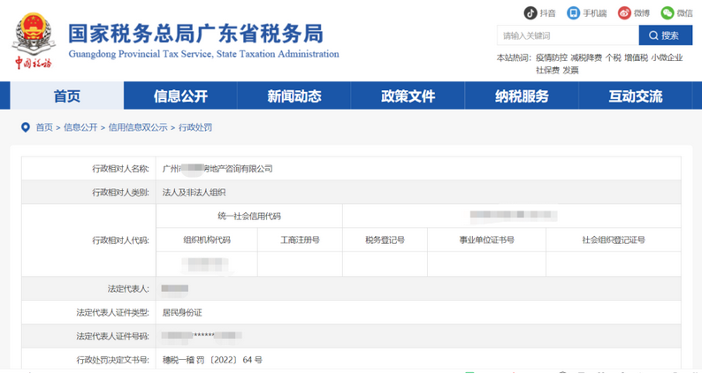This screenshot has width=702, height=374.
Task: Click the 行政处罚 breadcrumb link
Action: [195, 127]
